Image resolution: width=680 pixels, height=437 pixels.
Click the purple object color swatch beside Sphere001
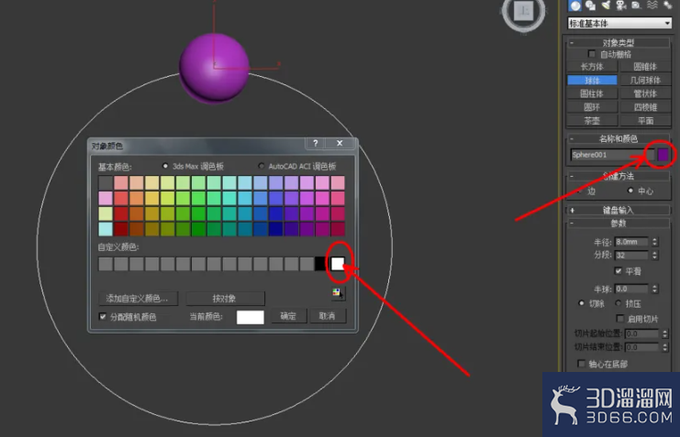tap(663, 155)
